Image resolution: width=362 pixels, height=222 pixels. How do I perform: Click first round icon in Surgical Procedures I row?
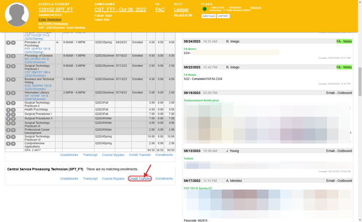click(x=7, y=113)
